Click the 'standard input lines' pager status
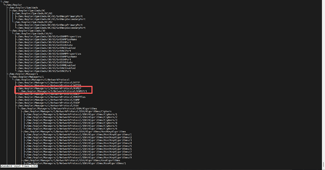The image size is (325, 170). coord(19,166)
